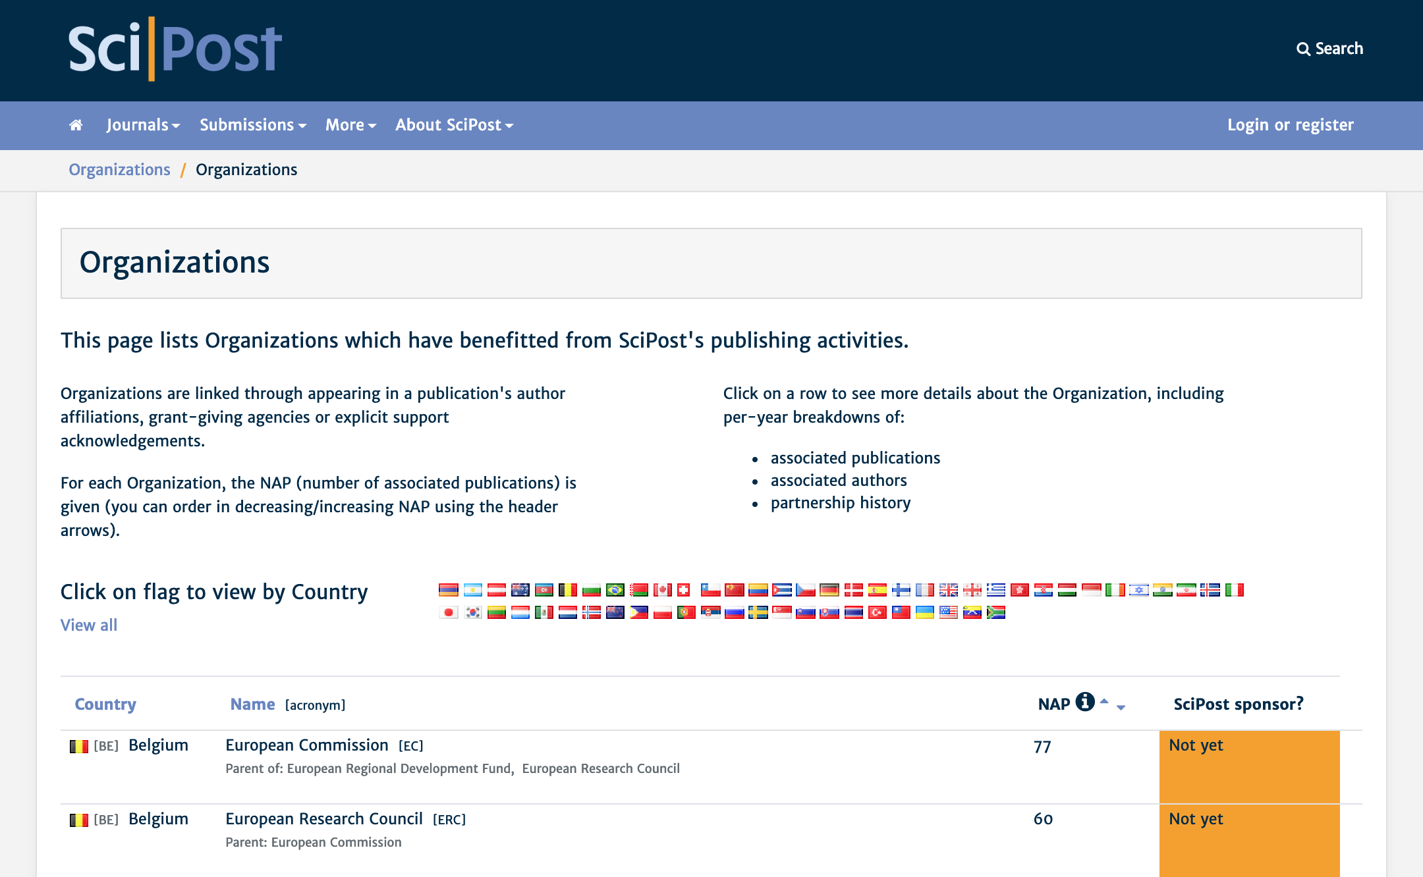
Task: Click the SciPost logo
Action: (175, 49)
